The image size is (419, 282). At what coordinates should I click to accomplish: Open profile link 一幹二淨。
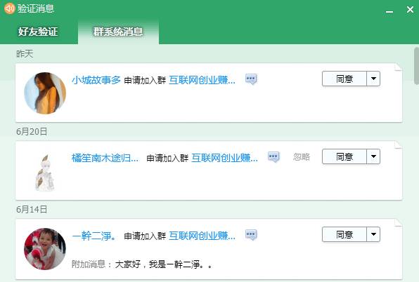coord(94,236)
